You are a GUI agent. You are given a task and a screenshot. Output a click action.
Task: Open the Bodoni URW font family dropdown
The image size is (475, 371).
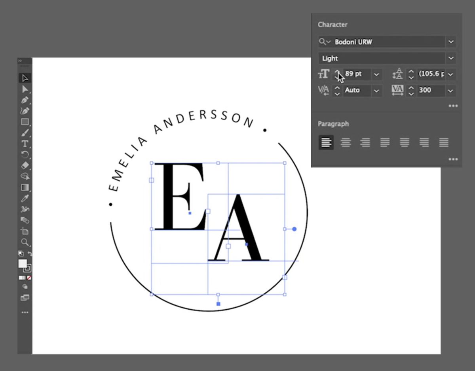tap(451, 42)
